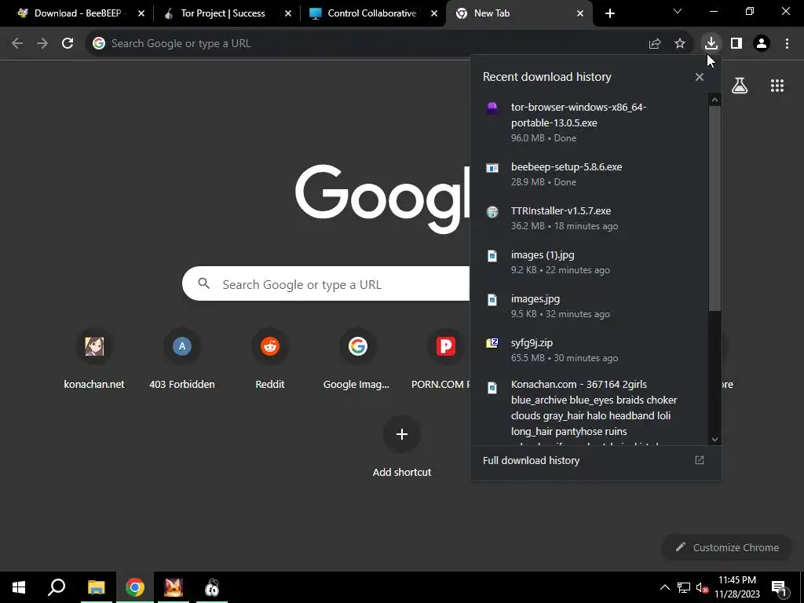
Task: Open Chrome's three-dot menu
Action: click(x=787, y=43)
